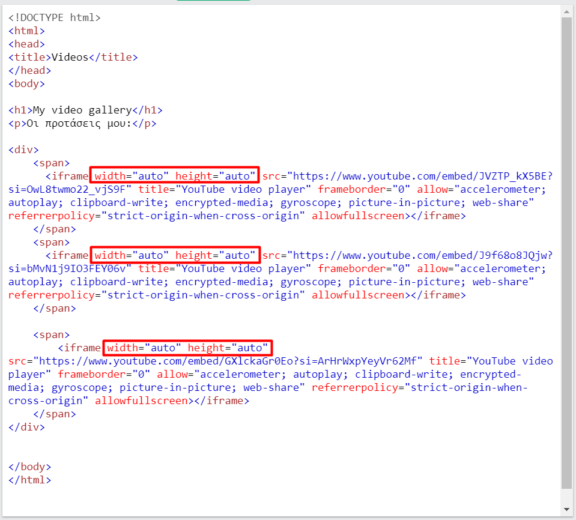Click the vertical scrollbar thumb
576x520 pixels.
click(x=566, y=252)
